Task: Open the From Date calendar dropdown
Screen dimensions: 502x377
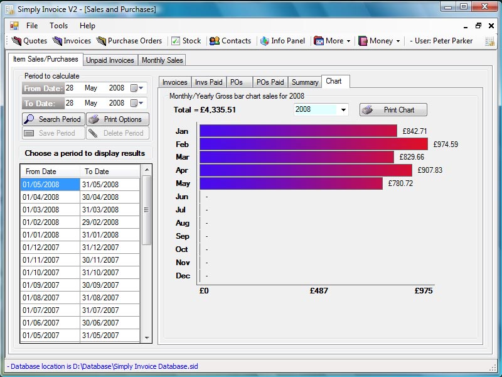Action: pyautogui.click(x=137, y=89)
